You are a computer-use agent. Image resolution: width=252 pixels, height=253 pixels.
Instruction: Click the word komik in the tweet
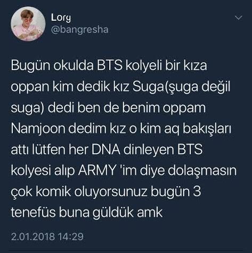53,191
